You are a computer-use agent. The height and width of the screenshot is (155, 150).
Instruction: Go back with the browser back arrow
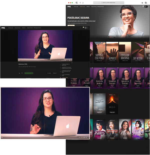pyautogui.click(x=80, y=3)
